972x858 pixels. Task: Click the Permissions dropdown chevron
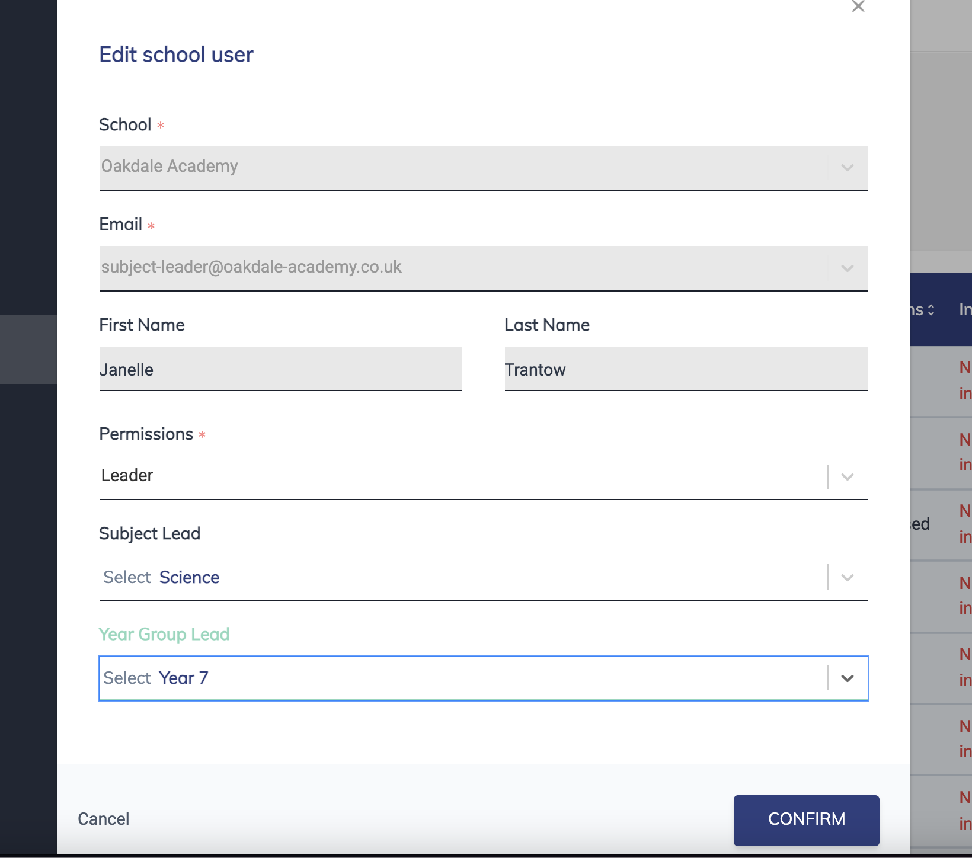(x=846, y=476)
